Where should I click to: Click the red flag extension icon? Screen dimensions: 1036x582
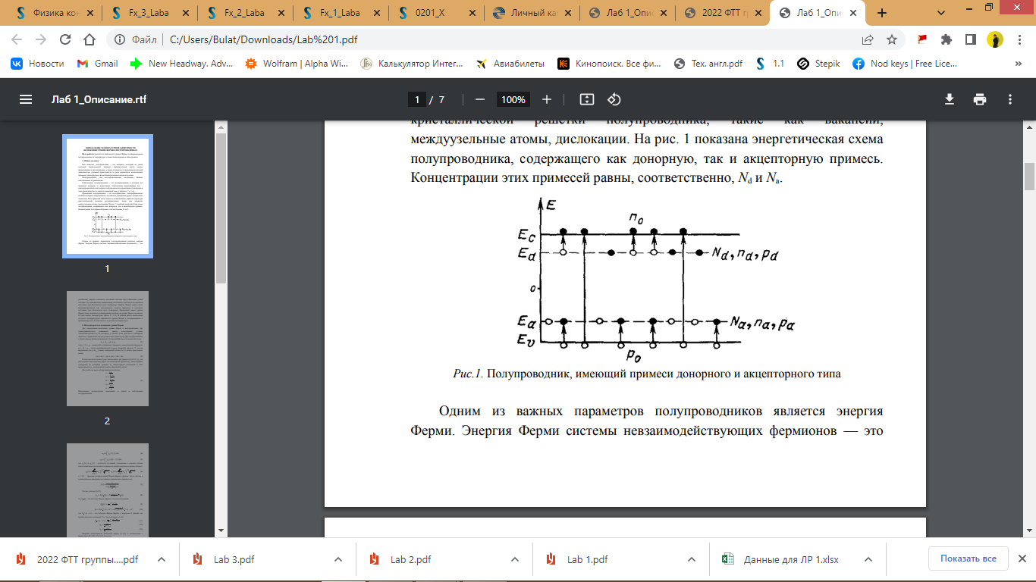922,39
